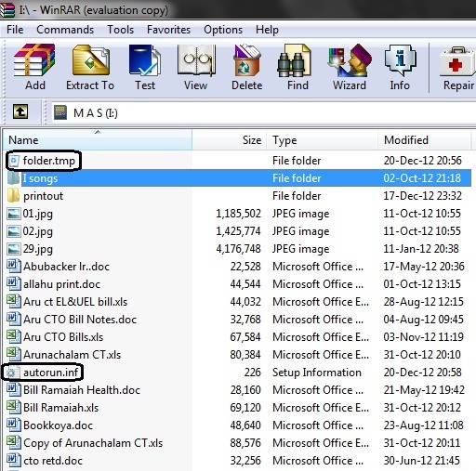Click the WinRAR books icon in title bar
476x471 pixels.
7,9
